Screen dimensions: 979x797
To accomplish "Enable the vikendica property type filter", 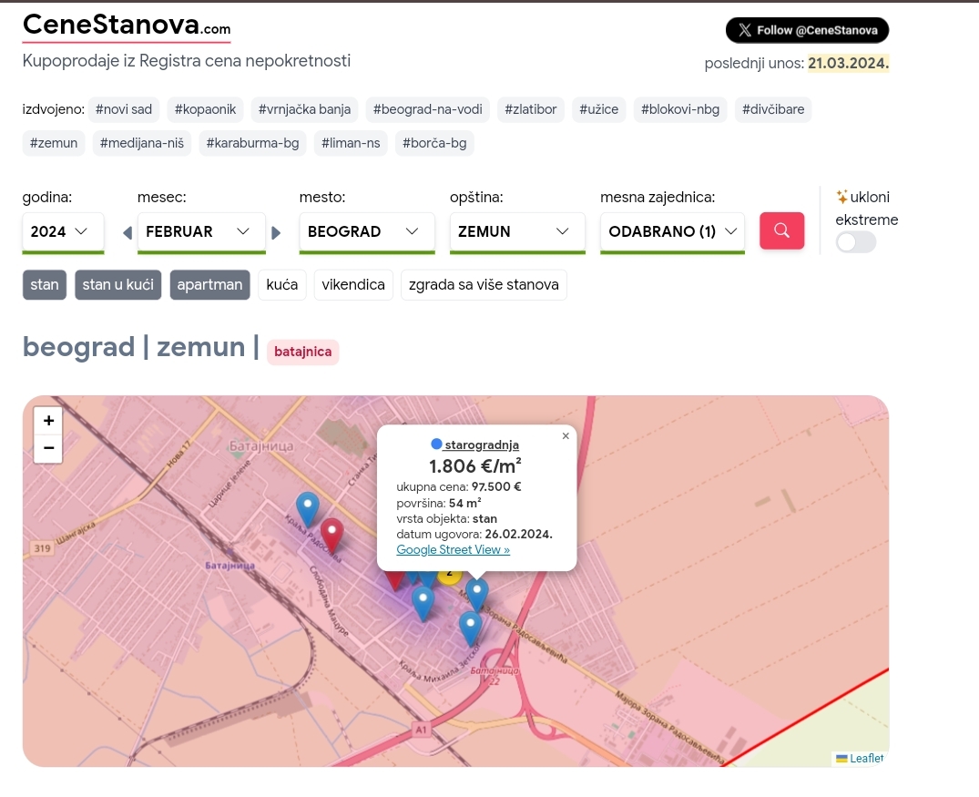I will [353, 284].
